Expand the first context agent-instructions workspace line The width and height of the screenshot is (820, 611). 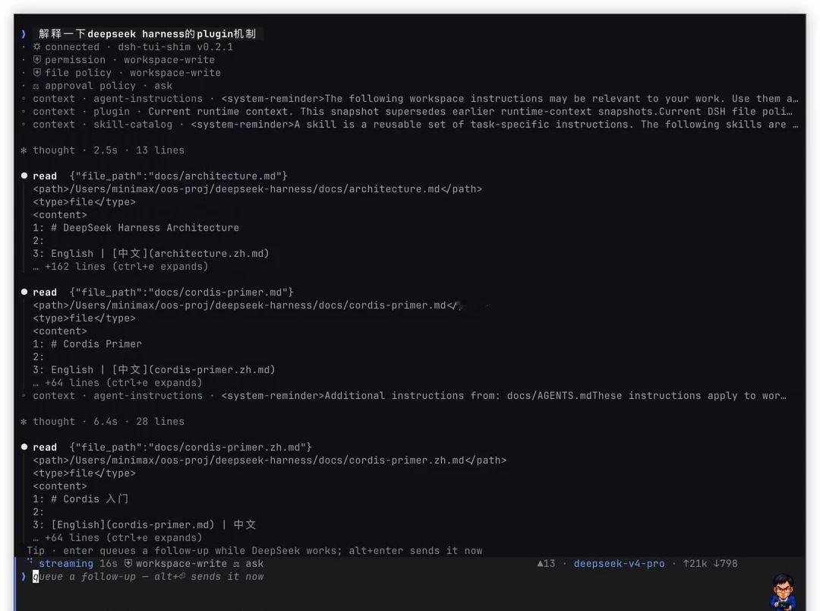(x=411, y=99)
